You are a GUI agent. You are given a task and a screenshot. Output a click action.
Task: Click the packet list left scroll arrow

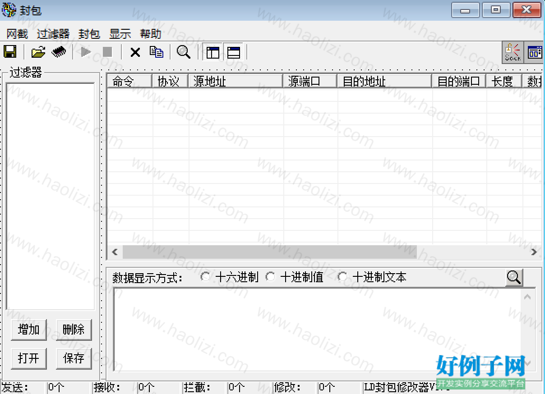tap(115, 252)
